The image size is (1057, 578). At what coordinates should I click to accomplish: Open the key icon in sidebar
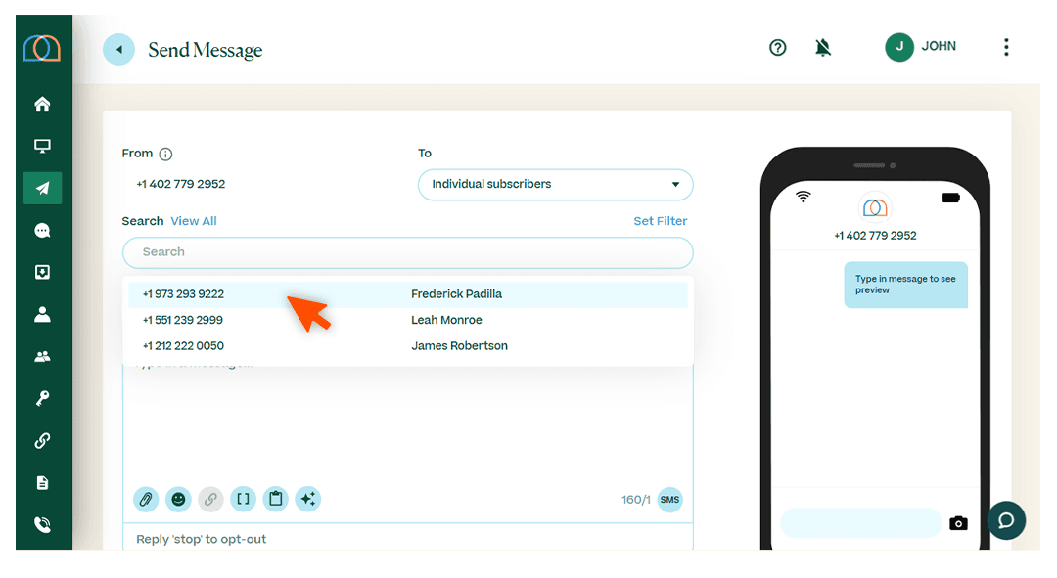click(x=42, y=398)
